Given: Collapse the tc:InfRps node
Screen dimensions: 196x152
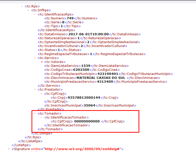Looking at the screenshot, I should pos(28,10).
